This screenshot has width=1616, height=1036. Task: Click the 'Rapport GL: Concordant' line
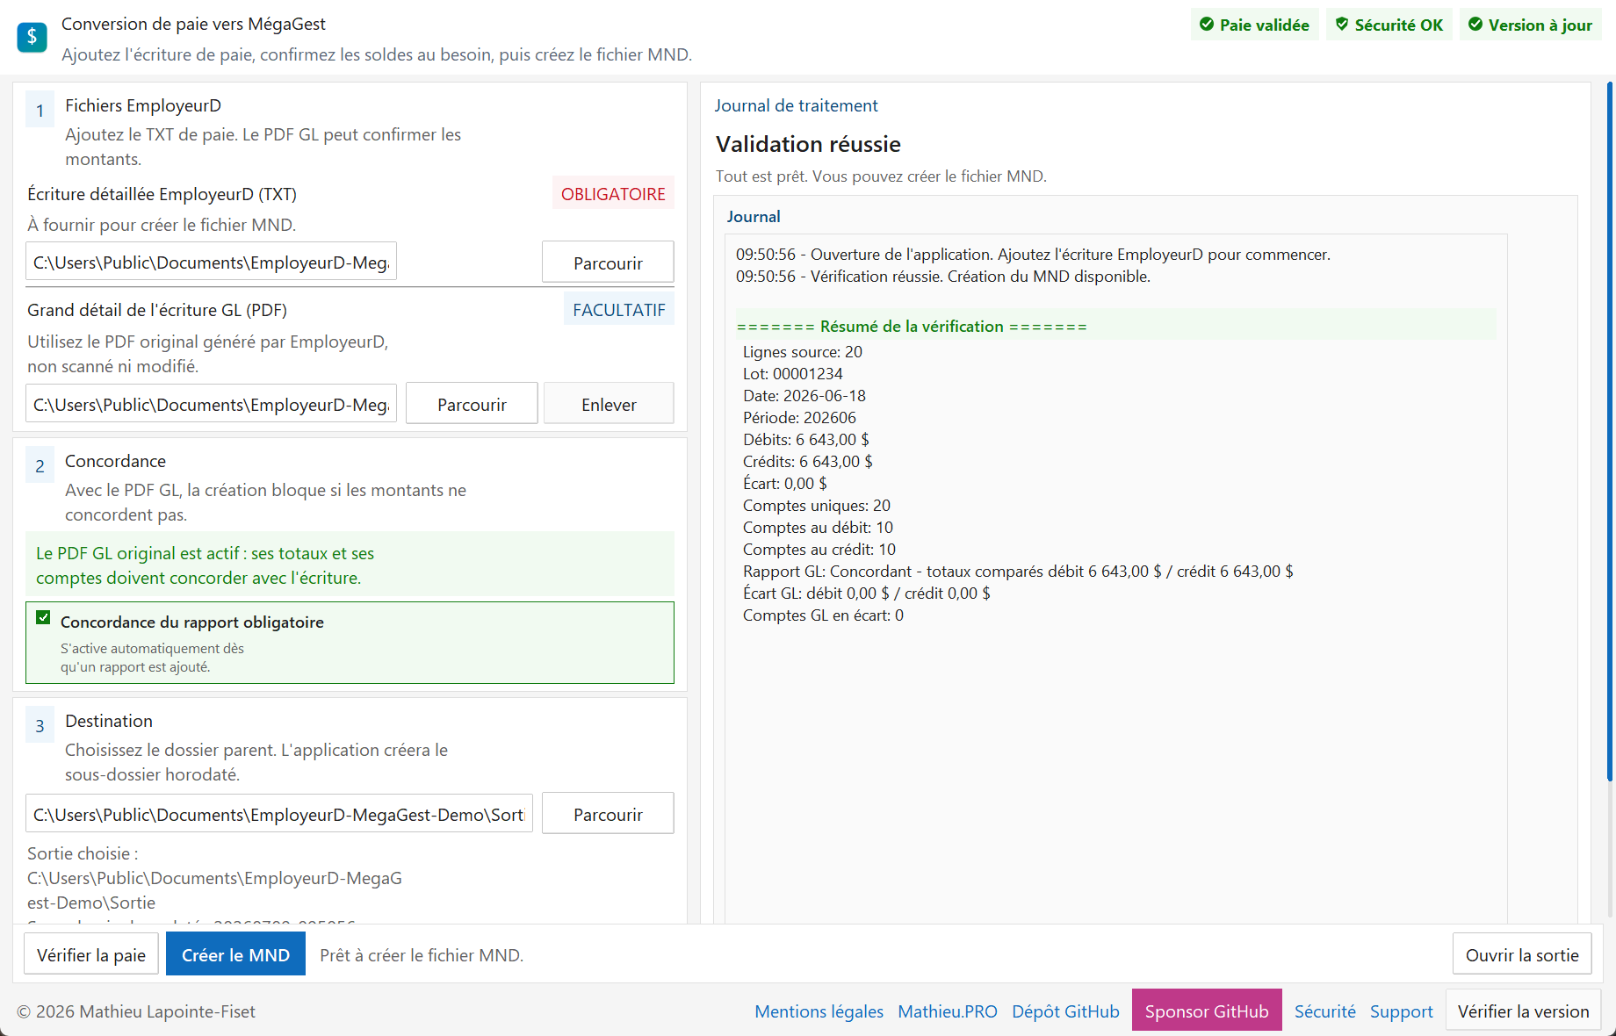[x=1018, y=572]
